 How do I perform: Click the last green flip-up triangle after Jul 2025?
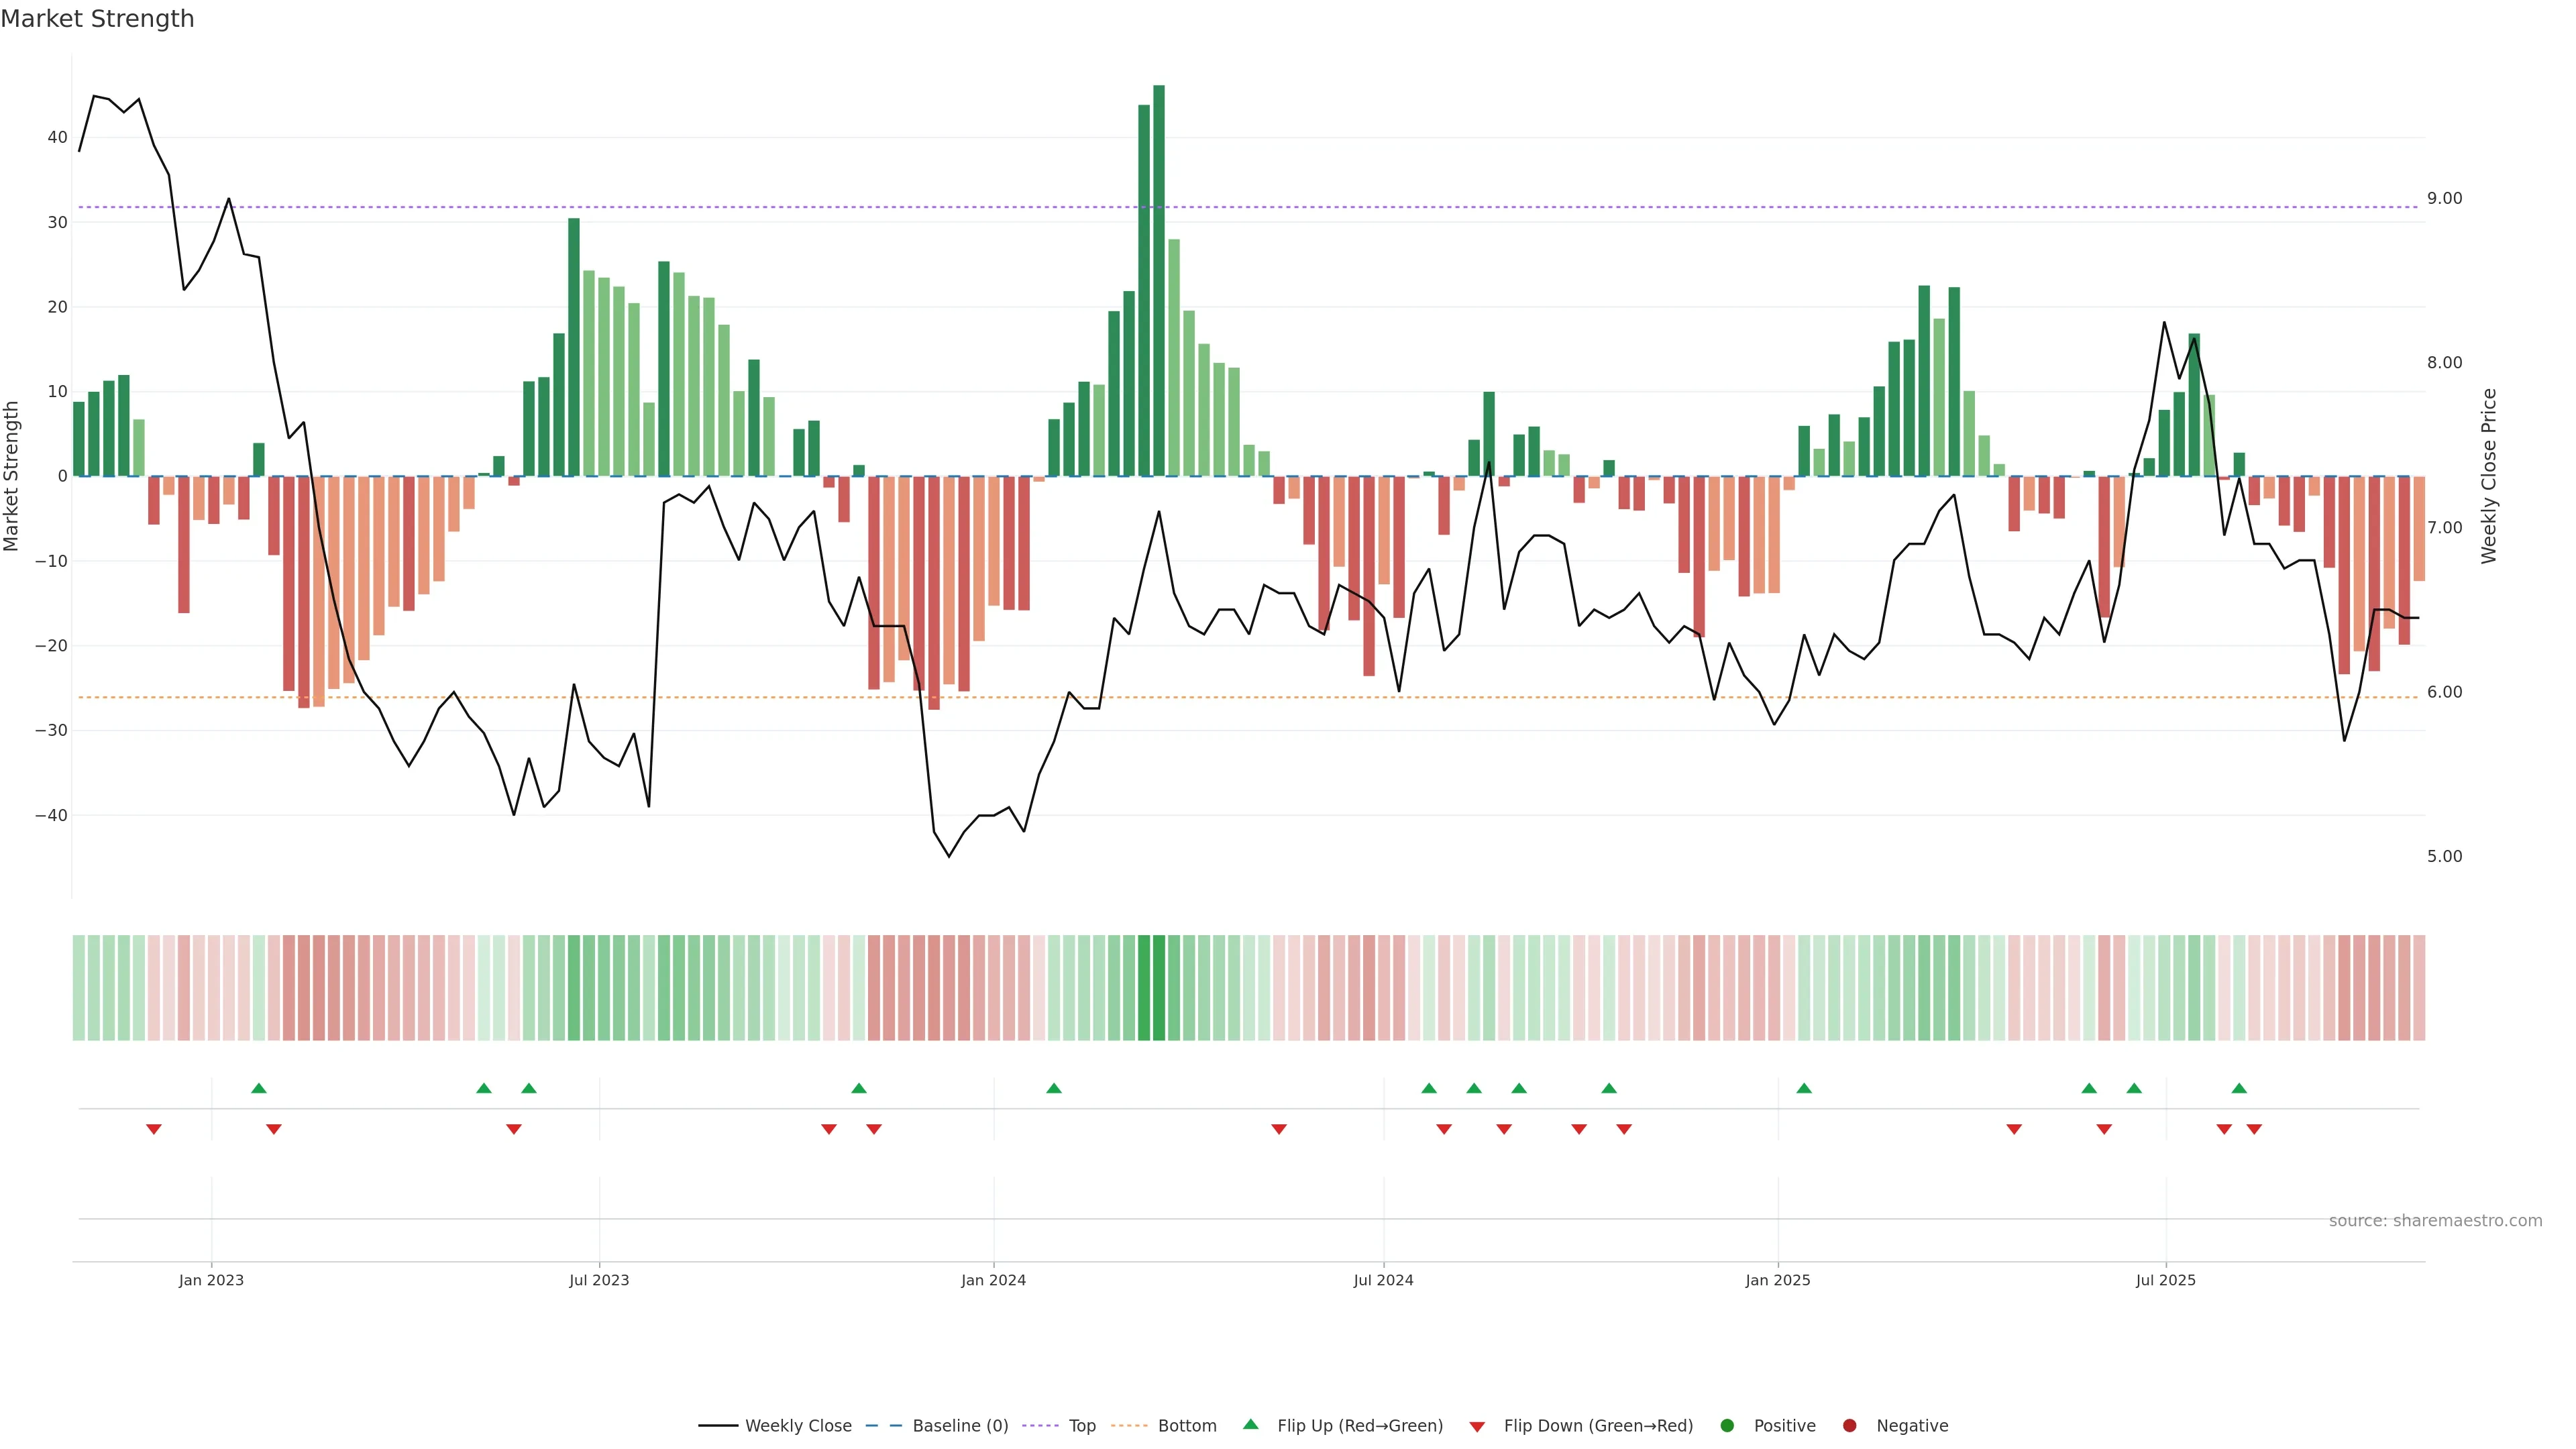(2239, 1088)
